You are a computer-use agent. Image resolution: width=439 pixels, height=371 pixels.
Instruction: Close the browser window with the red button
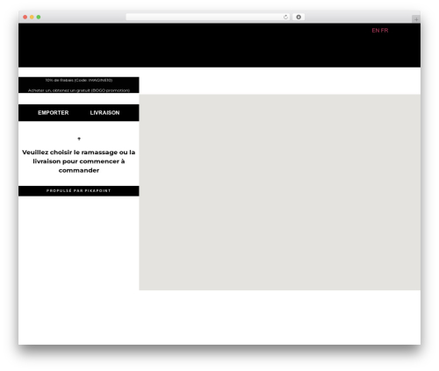[25, 17]
